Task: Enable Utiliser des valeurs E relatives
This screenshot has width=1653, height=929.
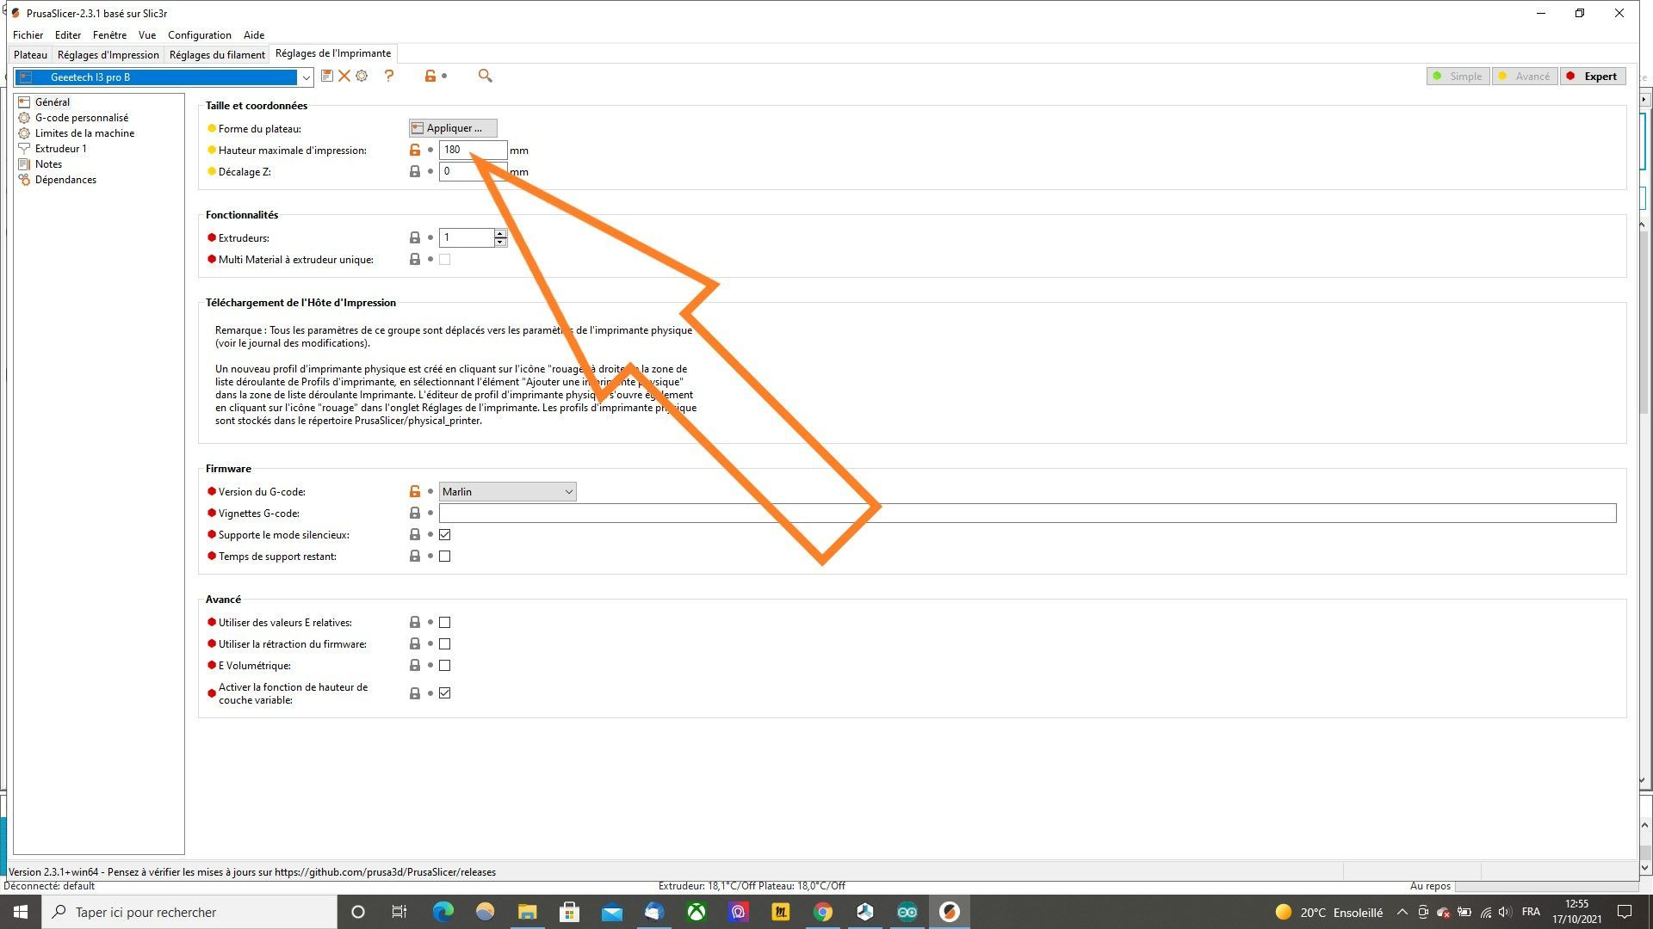Action: click(445, 622)
